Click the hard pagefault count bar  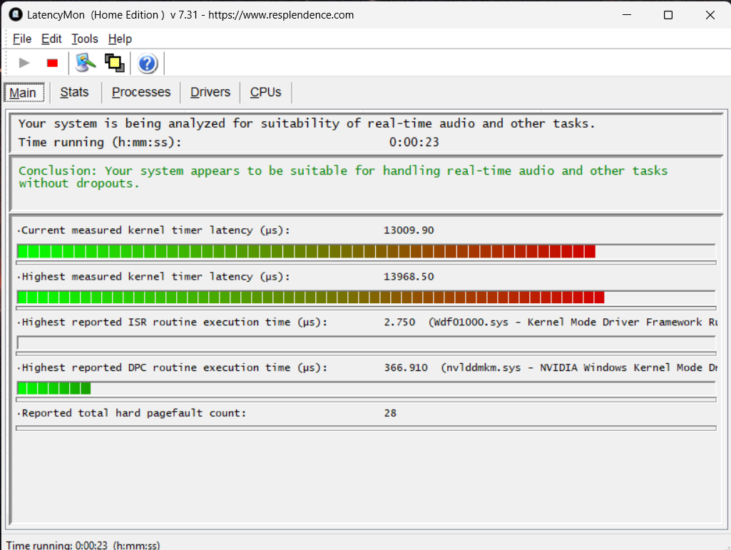366,428
